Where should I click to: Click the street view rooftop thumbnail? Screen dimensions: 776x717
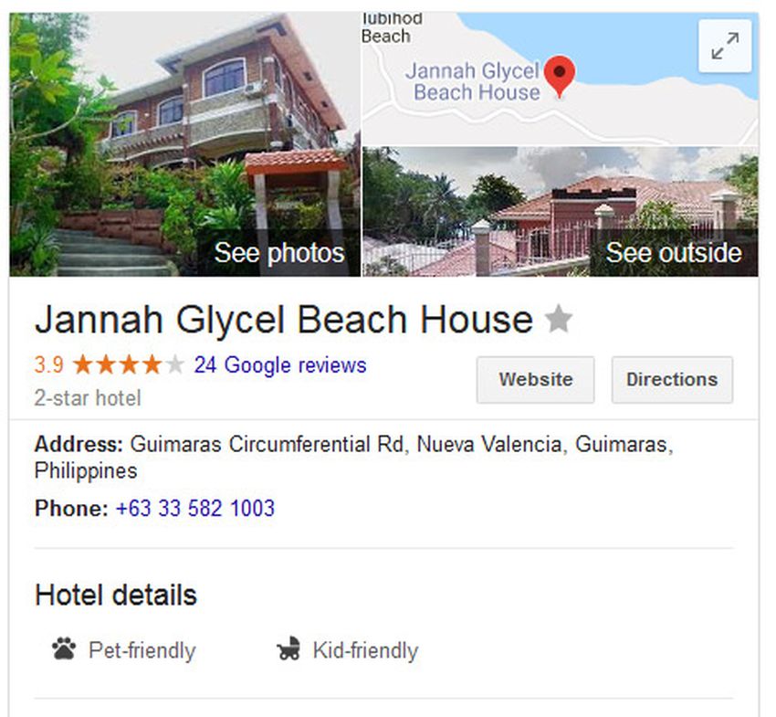[x=561, y=211]
